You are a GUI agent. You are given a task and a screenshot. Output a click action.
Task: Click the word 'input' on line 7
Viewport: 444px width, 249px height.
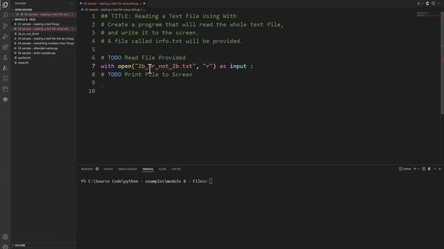(x=238, y=66)
